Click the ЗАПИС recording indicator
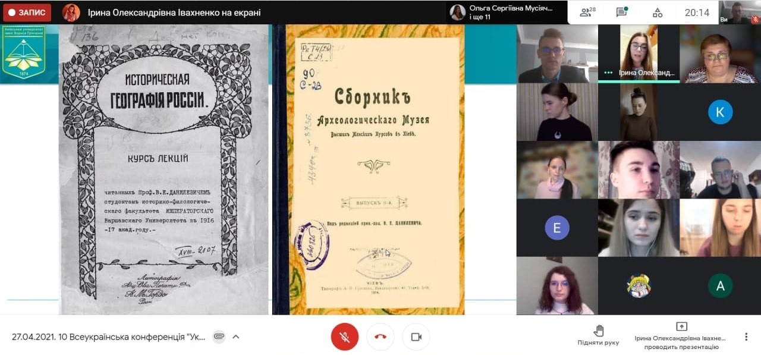The width and height of the screenshot is (761, 355). point(27,12)
